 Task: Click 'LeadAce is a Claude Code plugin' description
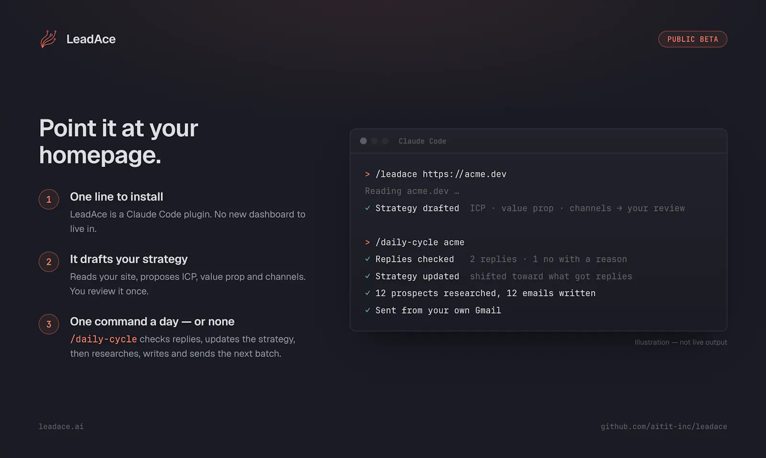tap(188, 222)
